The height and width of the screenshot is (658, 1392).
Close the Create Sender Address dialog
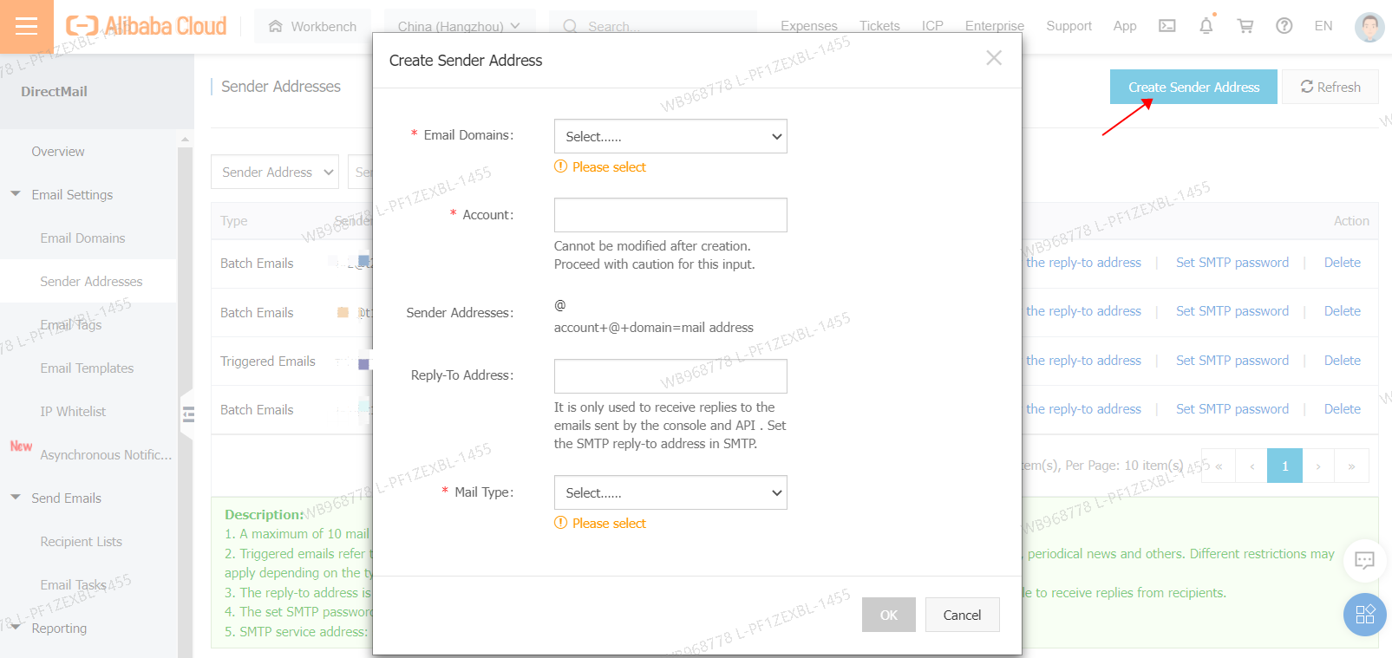point(994,57)
